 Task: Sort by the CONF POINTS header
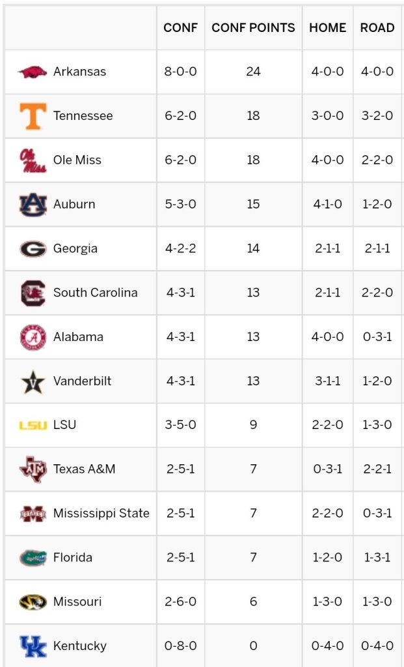pyautogui.click(x=253, y=28)
